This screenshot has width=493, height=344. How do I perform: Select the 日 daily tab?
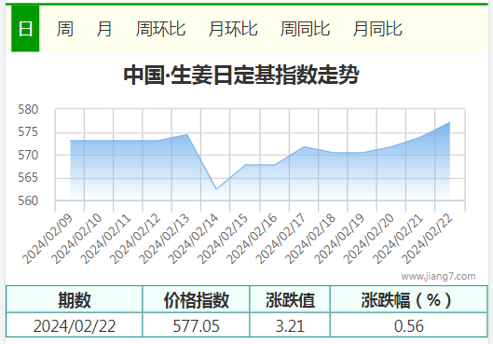click(x=25, y=29)
